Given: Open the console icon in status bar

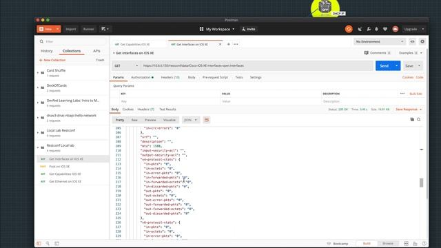Looking at the screenshot, I should coord(57,243).
